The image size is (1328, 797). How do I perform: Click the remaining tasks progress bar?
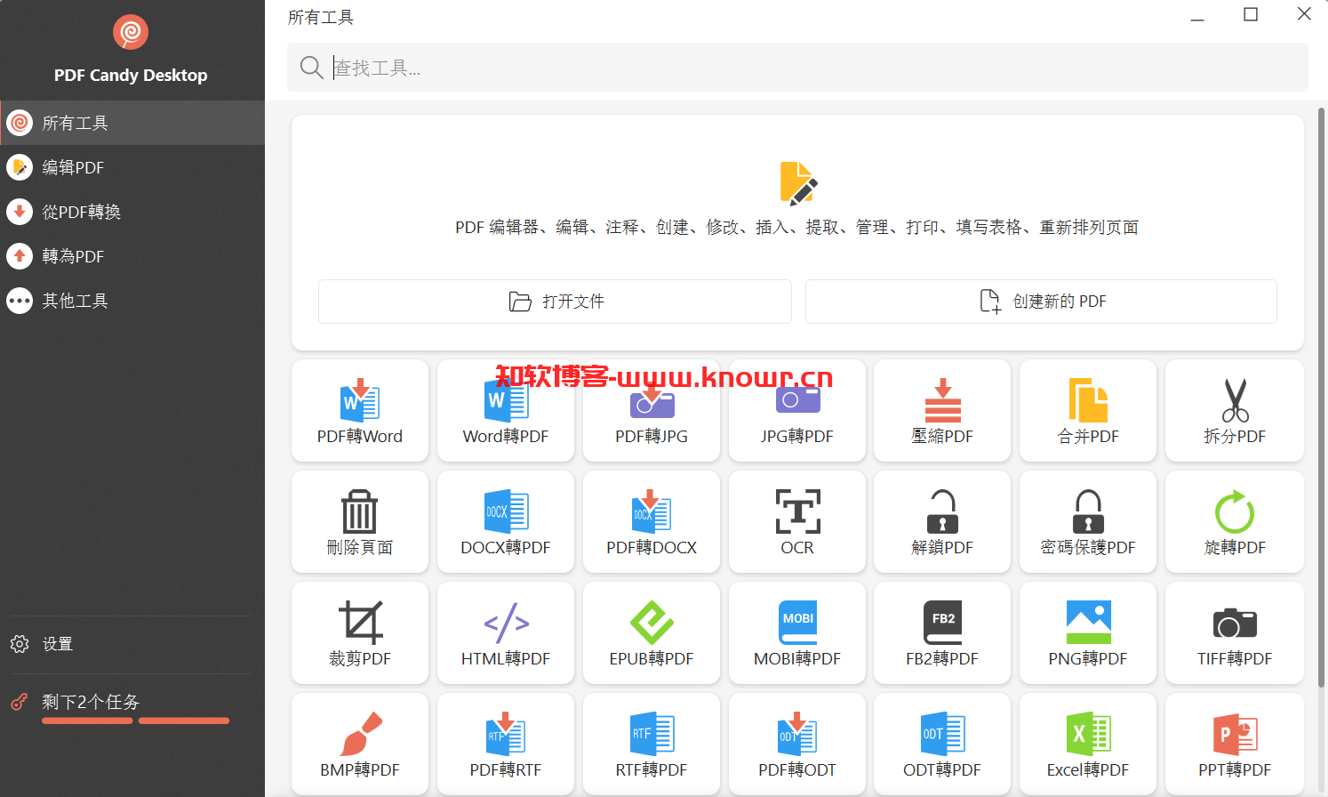tap(135, 721)
